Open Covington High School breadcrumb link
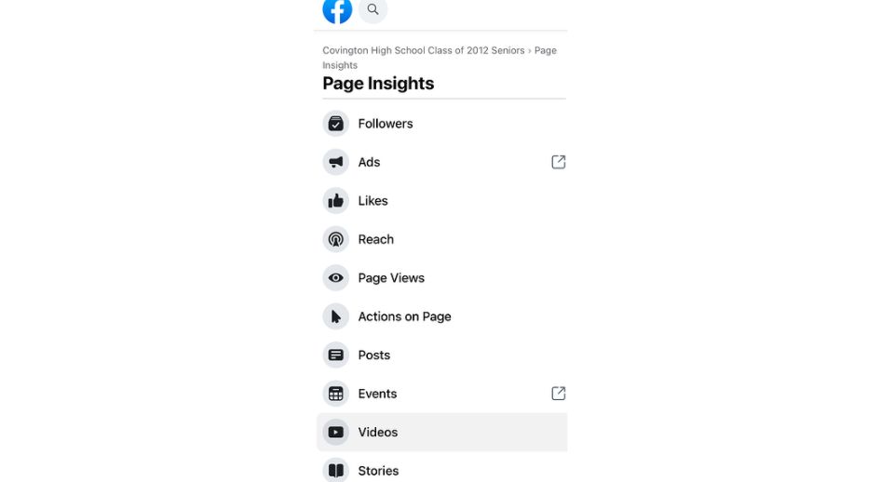 tap(423, 50)
